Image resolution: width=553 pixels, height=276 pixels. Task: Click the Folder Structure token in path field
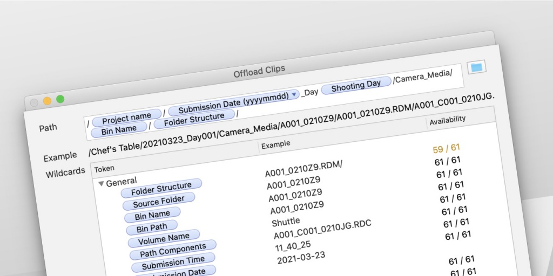(194, 119)
